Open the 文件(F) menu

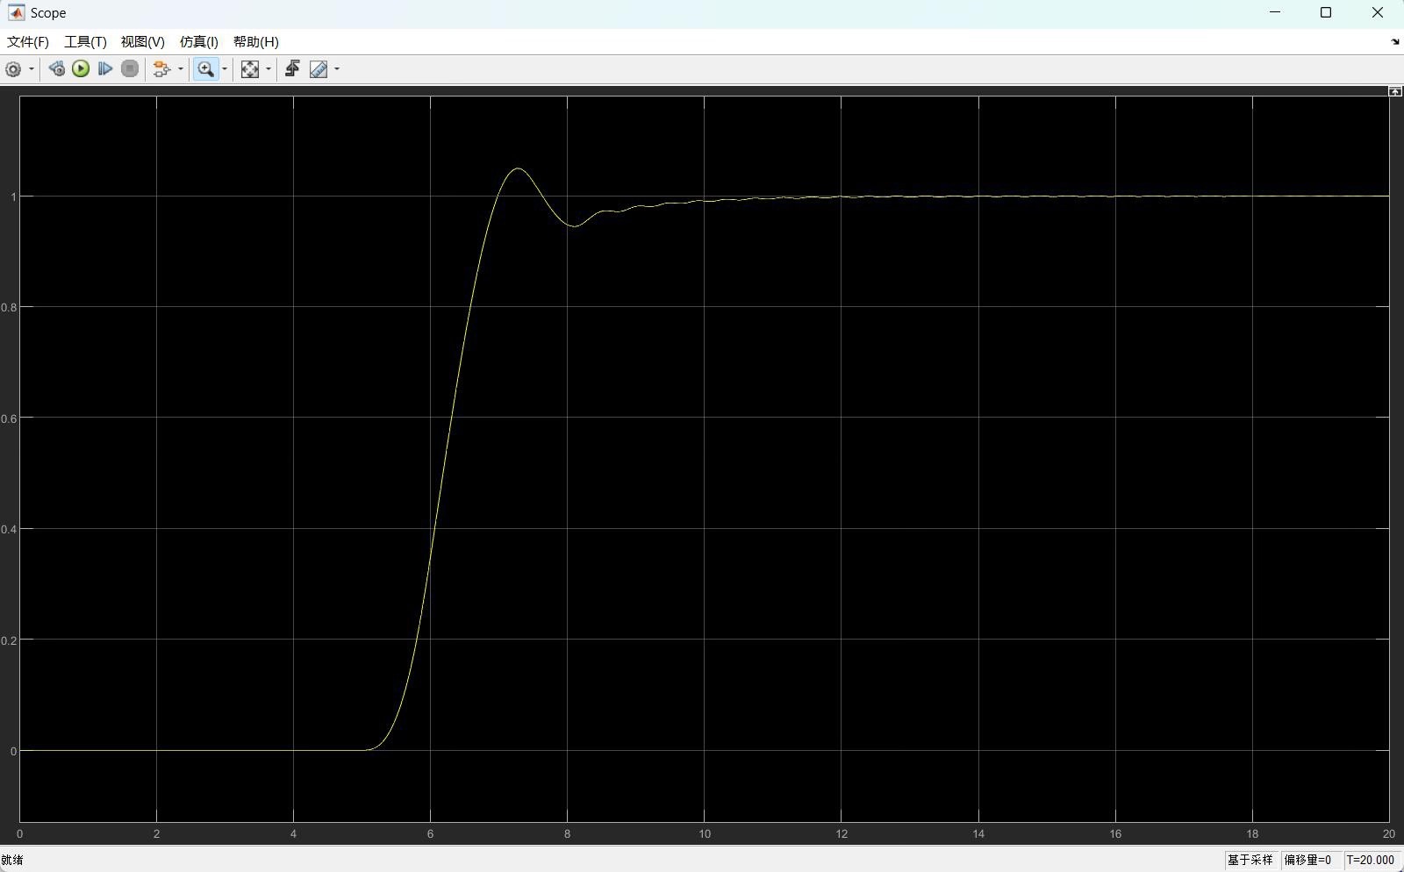pyautogui.click(x=28, y=42)
